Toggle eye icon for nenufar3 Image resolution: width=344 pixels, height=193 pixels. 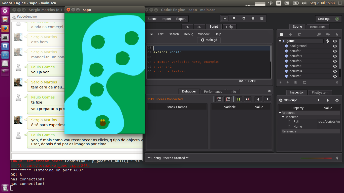pyautogui.click(x=335, y=66)
